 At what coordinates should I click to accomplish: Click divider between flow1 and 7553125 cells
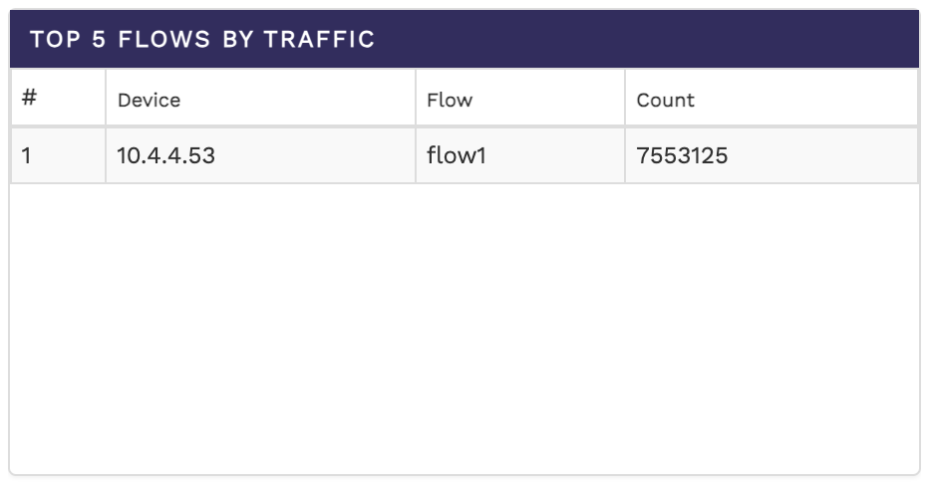point(625,155)
